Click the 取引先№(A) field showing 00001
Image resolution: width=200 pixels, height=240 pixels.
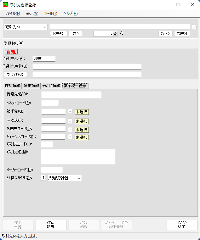tap(44, 59)
